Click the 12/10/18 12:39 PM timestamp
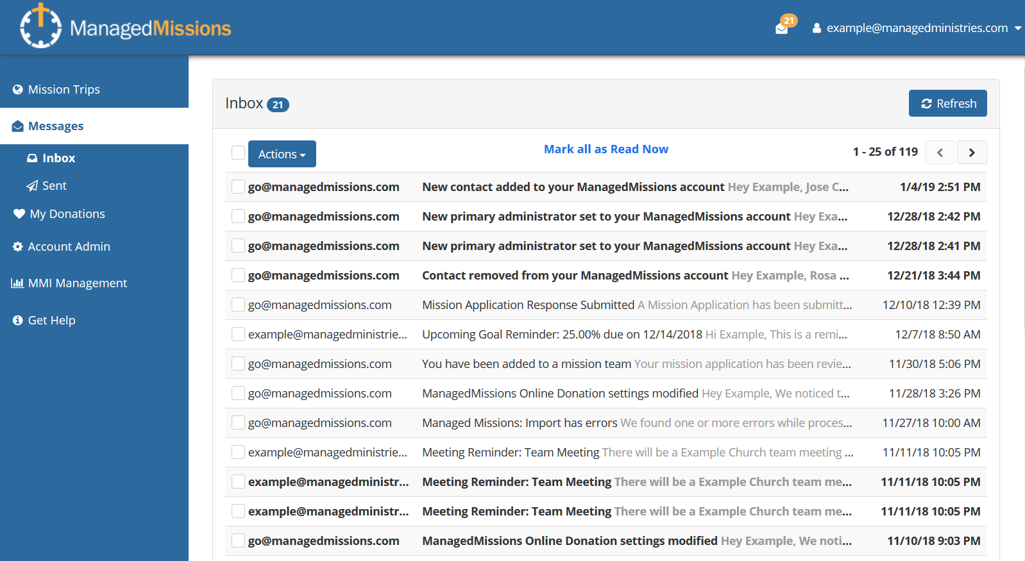This screenshot has width=1025, height=561. [931, 305]
